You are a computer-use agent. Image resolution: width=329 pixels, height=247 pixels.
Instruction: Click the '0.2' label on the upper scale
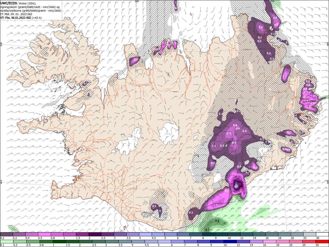point(2,238)
